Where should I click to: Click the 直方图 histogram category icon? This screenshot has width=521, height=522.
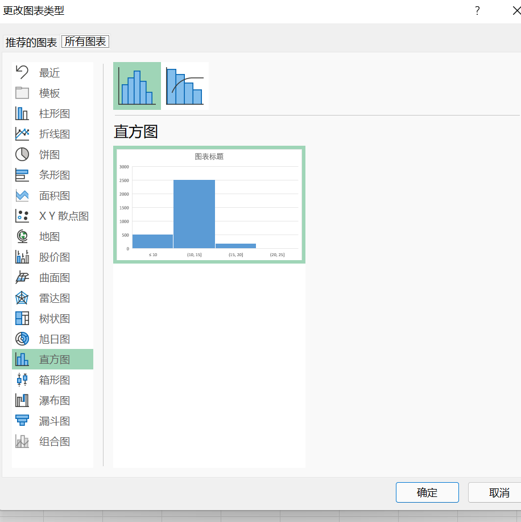(x=22, y=360)
